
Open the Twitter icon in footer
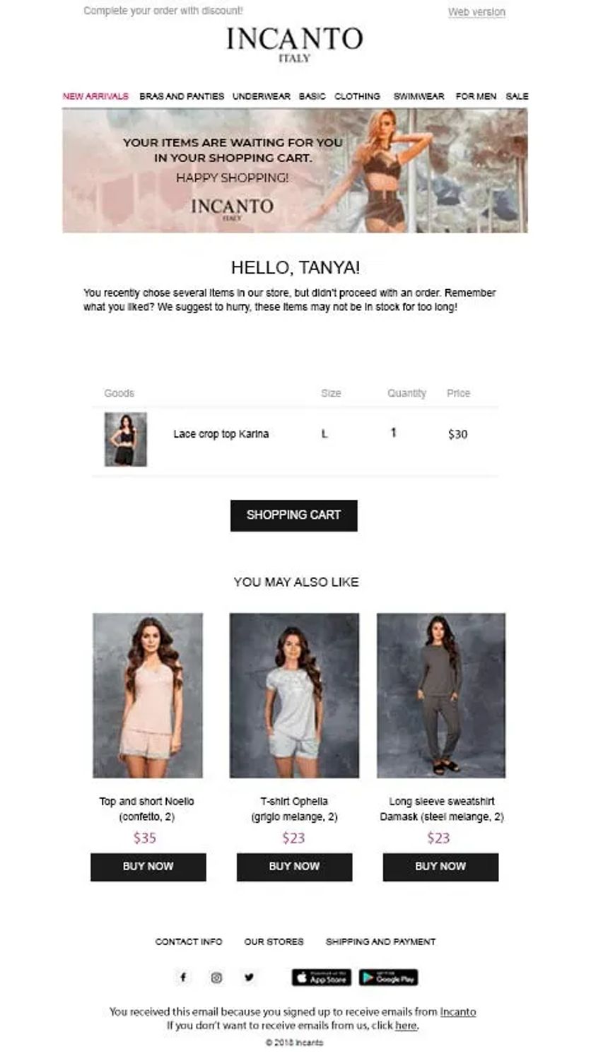249,977
